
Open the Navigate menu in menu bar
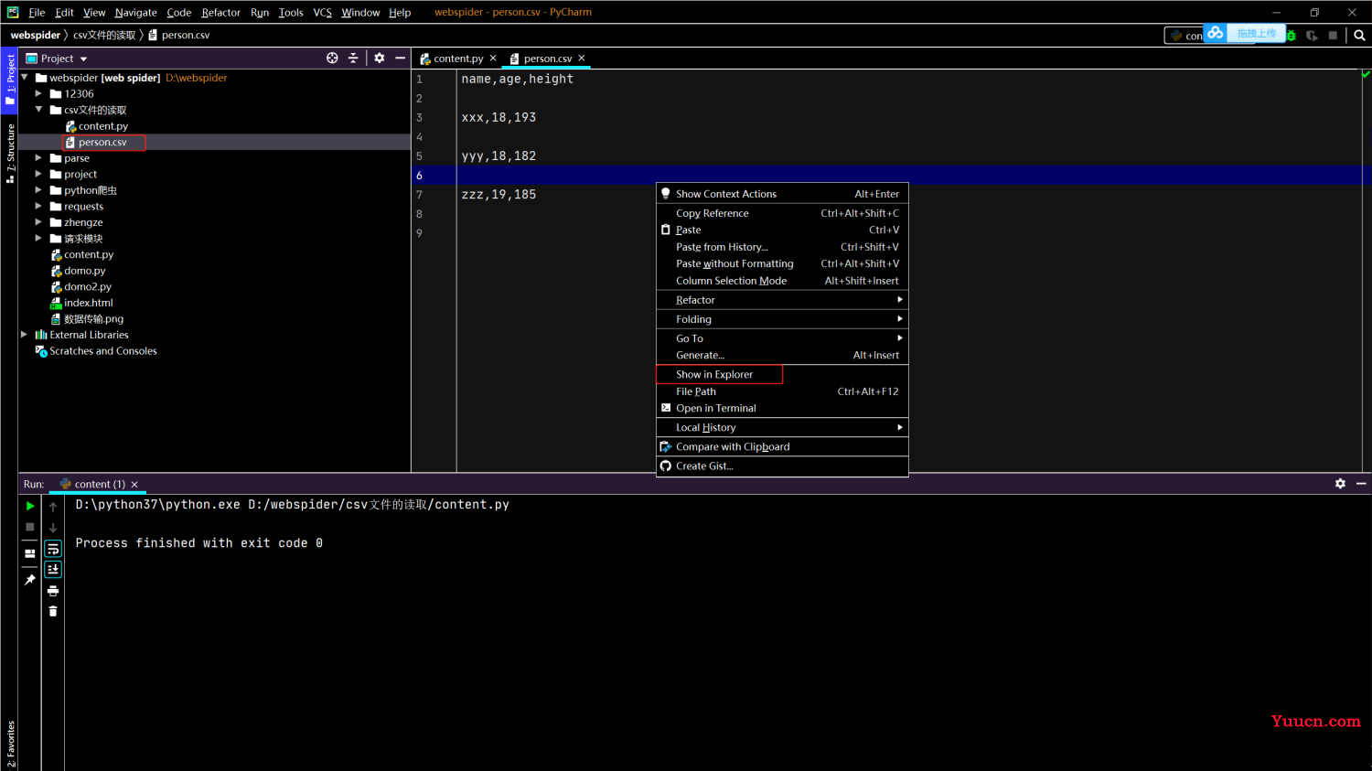(x=135, y=13)
